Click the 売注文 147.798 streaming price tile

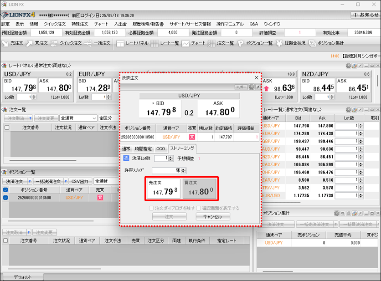pyautogui.click(x=163, y=189)
